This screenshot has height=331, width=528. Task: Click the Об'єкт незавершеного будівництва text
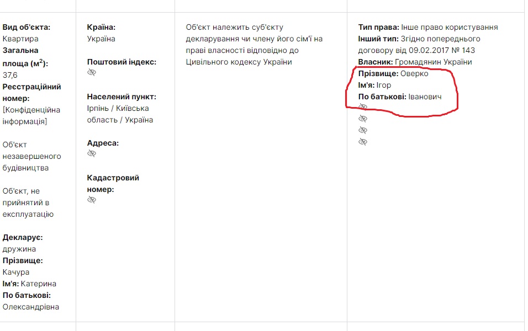point(31,156)
